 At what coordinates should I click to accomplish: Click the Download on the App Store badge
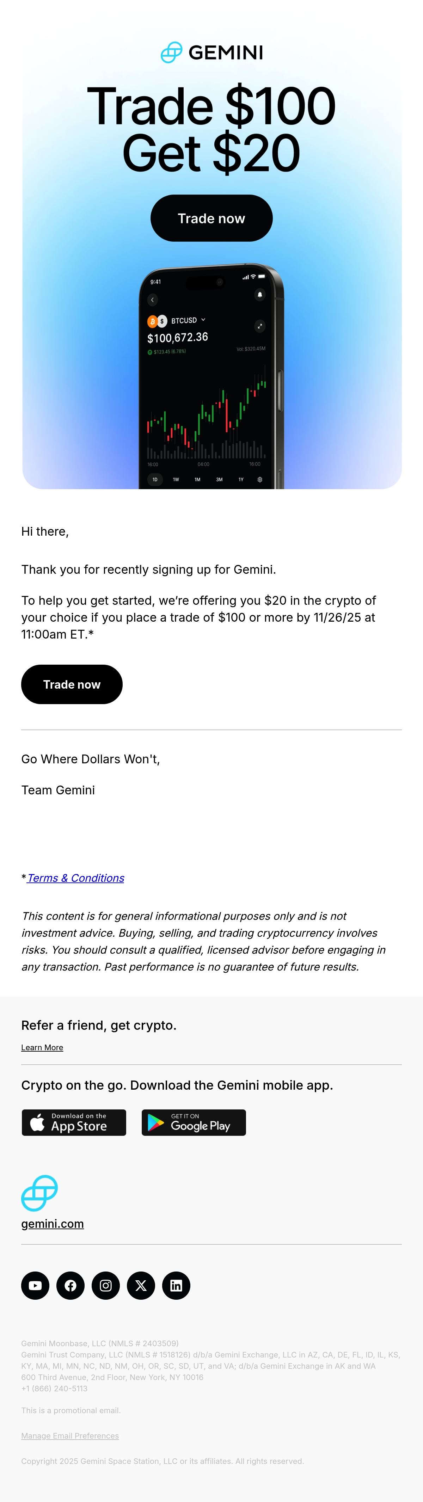click(x=74, y=1122)
